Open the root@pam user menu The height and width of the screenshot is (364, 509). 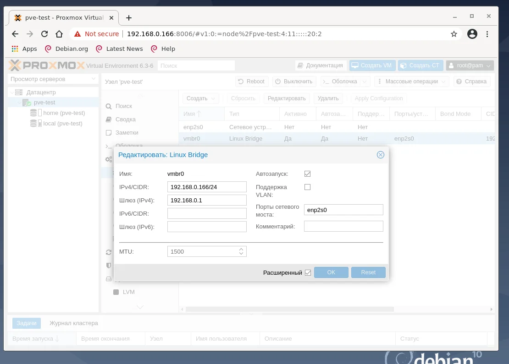(x=470, y=65)
